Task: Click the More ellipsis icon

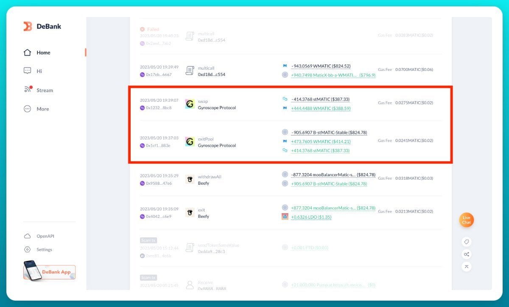Action: [28, 109]
